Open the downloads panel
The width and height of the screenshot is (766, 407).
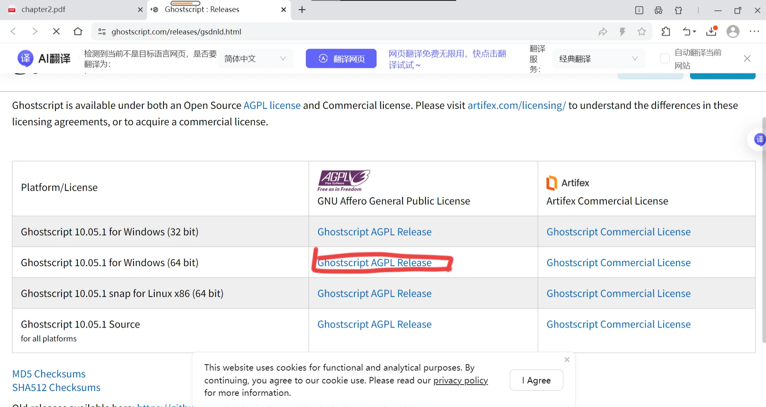(x=712, y=32)
